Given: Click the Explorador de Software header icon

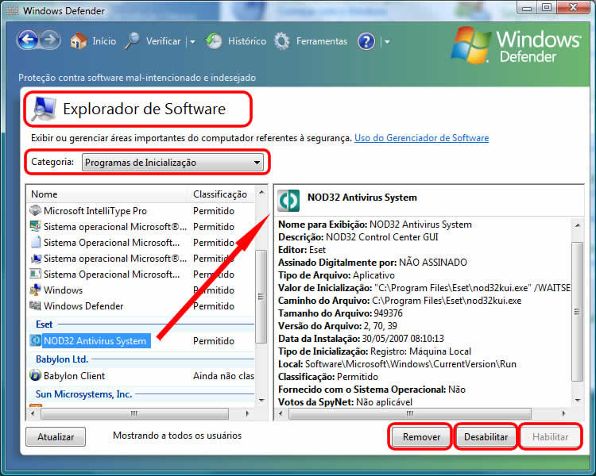Looking at the screenshot, I should (45, 109).
